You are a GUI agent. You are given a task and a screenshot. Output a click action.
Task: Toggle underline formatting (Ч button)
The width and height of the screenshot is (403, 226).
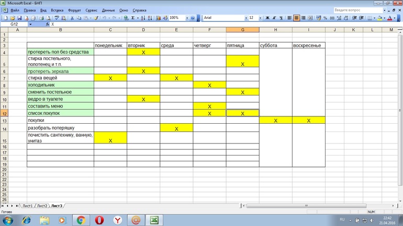pos(281,18)
